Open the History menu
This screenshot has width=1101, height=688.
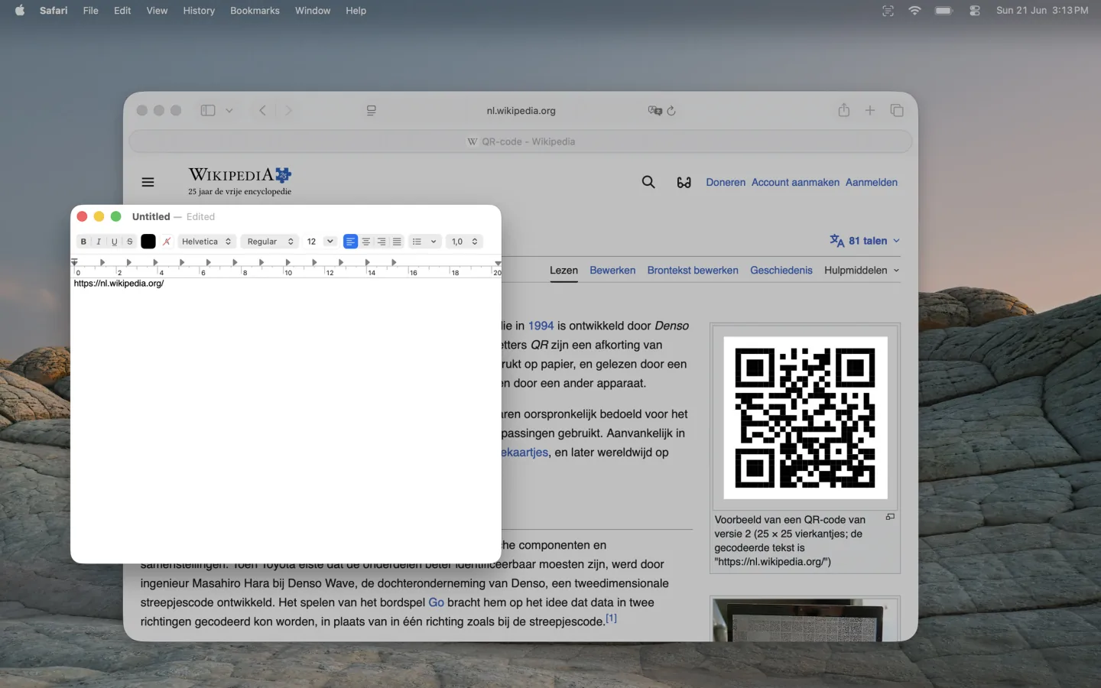click(199, 11)
